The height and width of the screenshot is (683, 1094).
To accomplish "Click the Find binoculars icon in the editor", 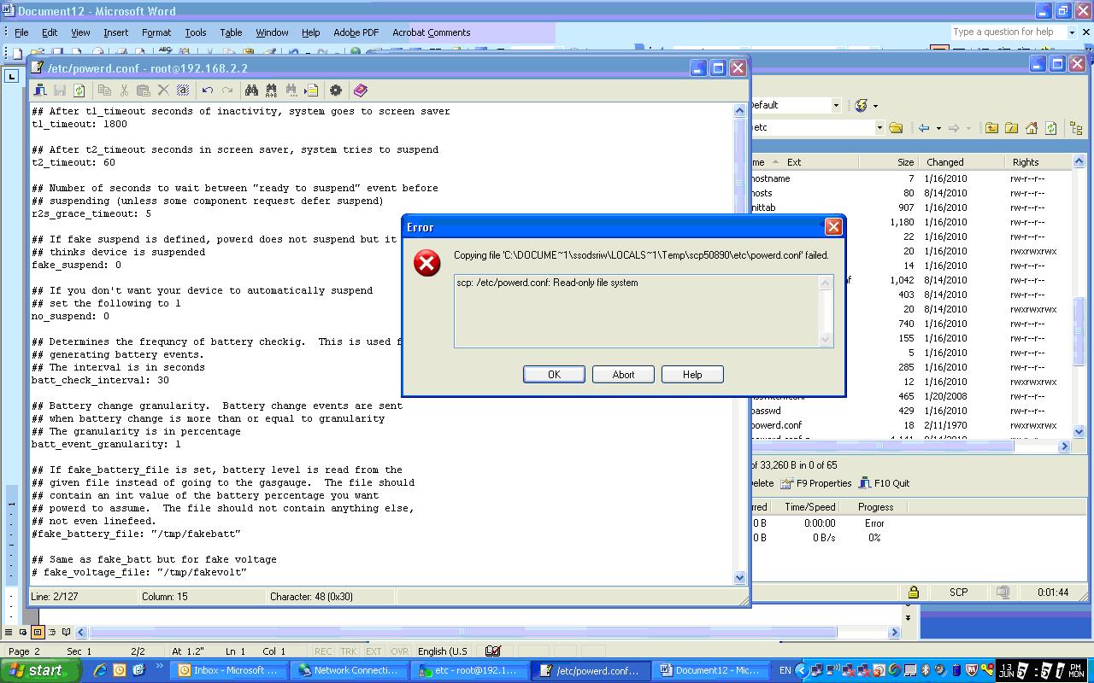I will point(251,90).
